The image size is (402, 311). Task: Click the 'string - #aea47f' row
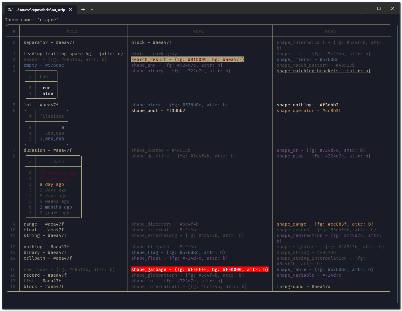[x=45, y=235]
